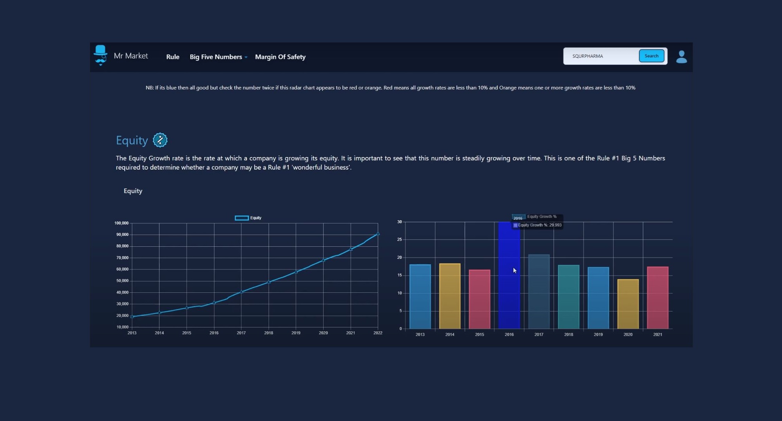Image resolution: width=782 pixels, height=421 pixels.
Task: Expand the Big Five Numbers dropdown arrow
Action: pyautogui.click(x=246, y=57)
